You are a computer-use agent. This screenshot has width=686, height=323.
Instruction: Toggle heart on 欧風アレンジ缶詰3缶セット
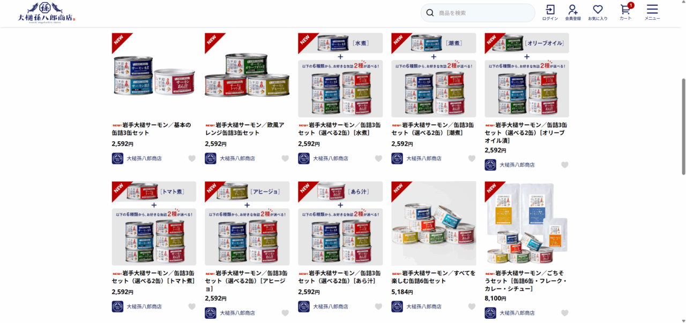285,158
